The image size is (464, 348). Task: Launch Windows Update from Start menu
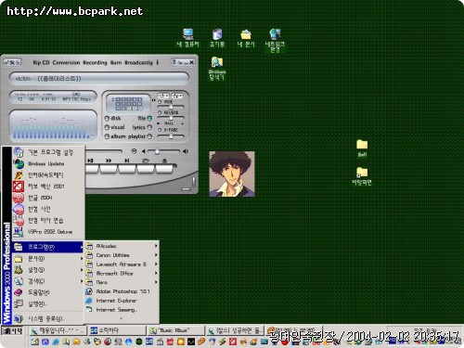48,163
